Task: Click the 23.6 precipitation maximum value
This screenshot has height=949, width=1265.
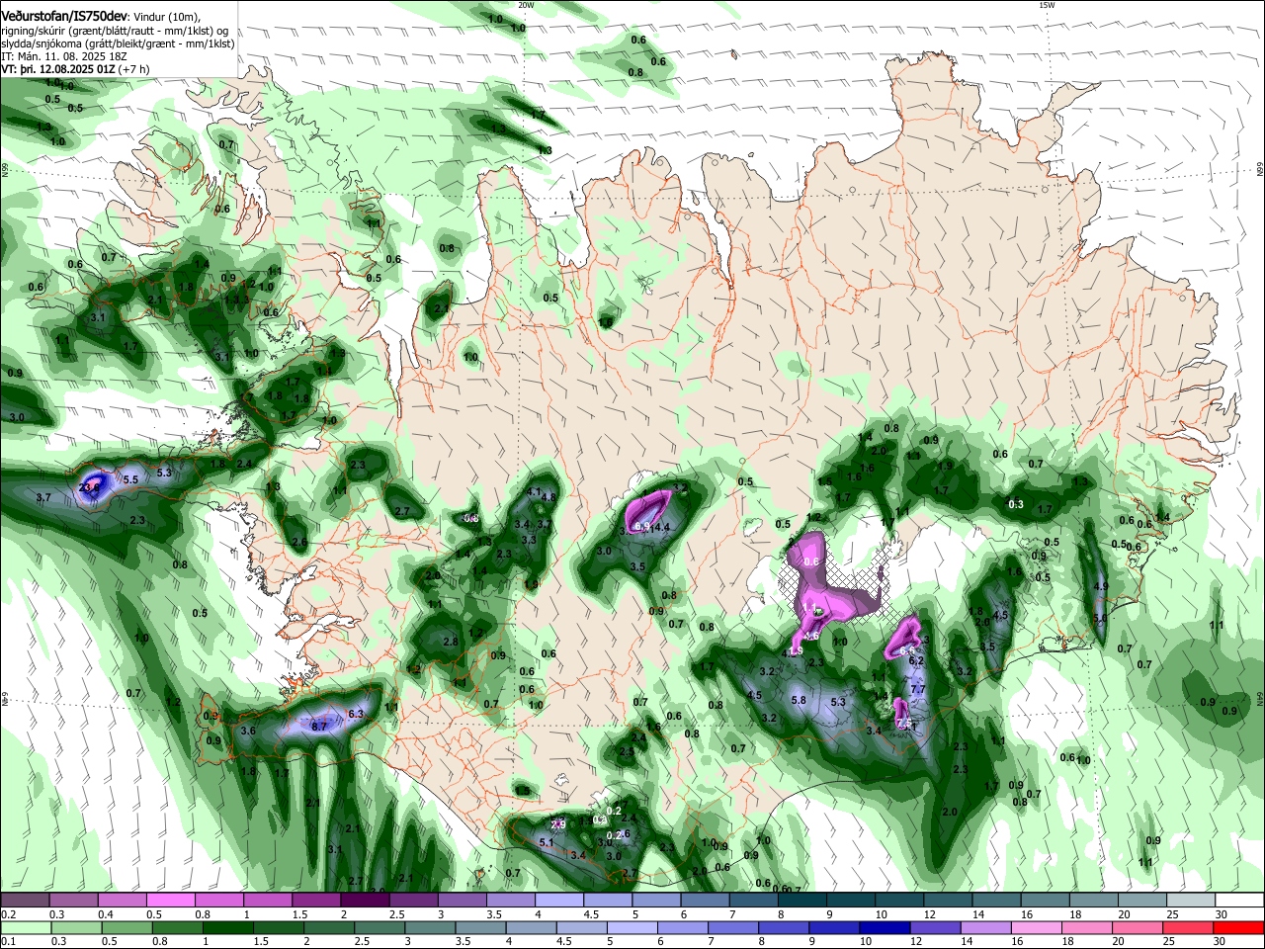Action: point(90,486)
